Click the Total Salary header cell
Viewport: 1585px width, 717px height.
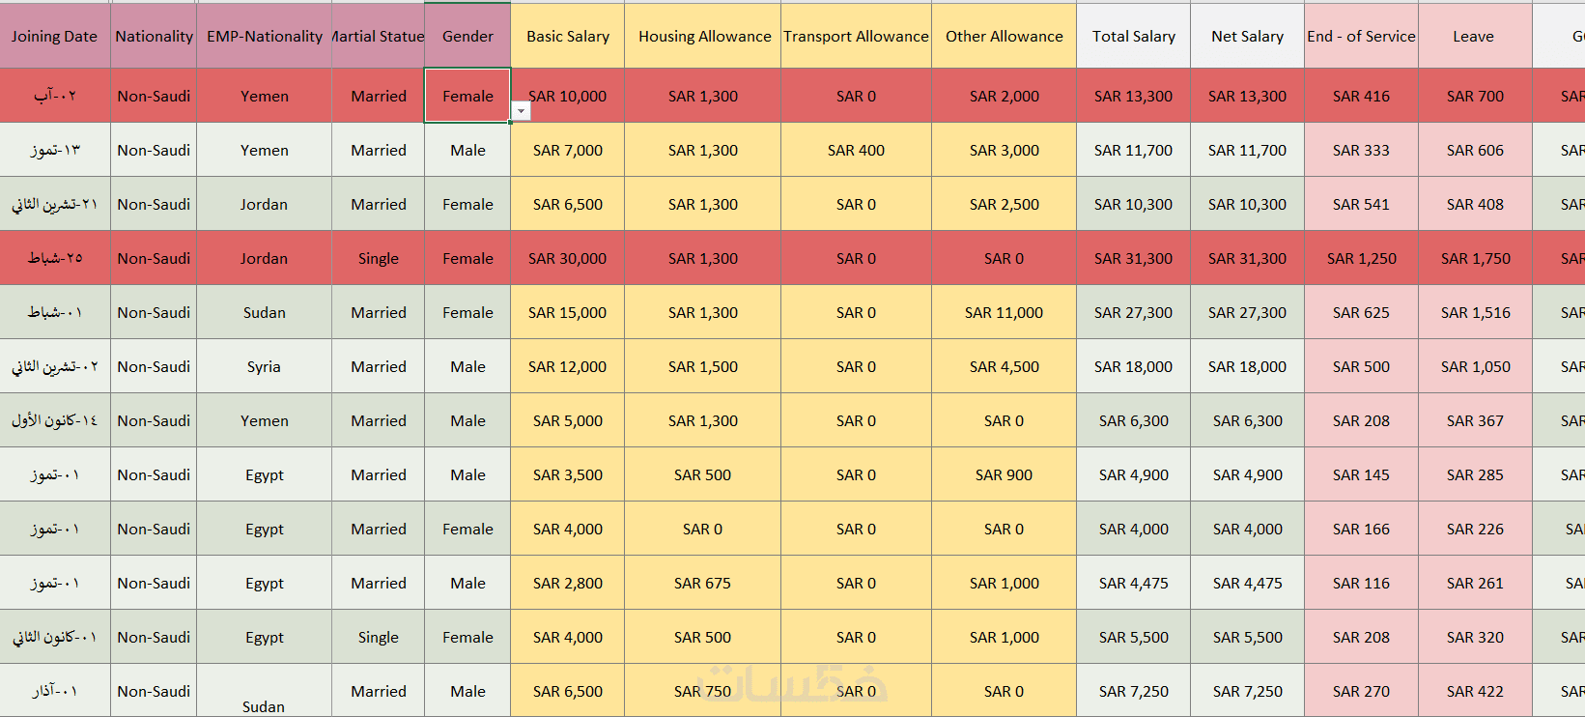1133,37
